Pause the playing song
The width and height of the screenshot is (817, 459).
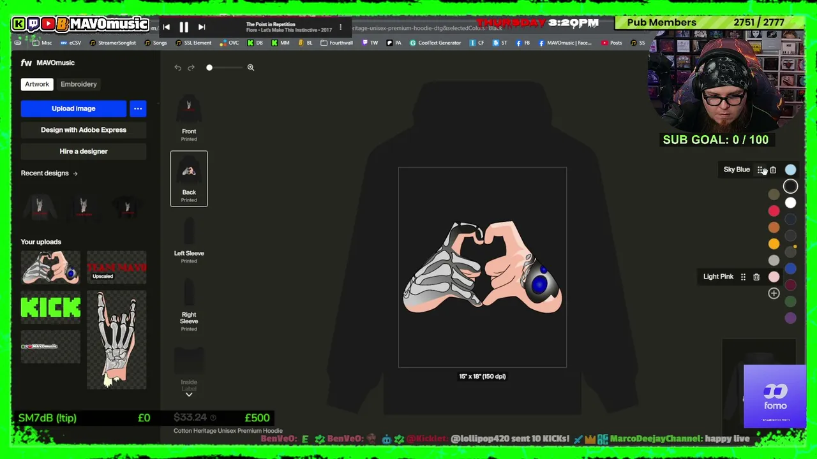tap(184, 27)
